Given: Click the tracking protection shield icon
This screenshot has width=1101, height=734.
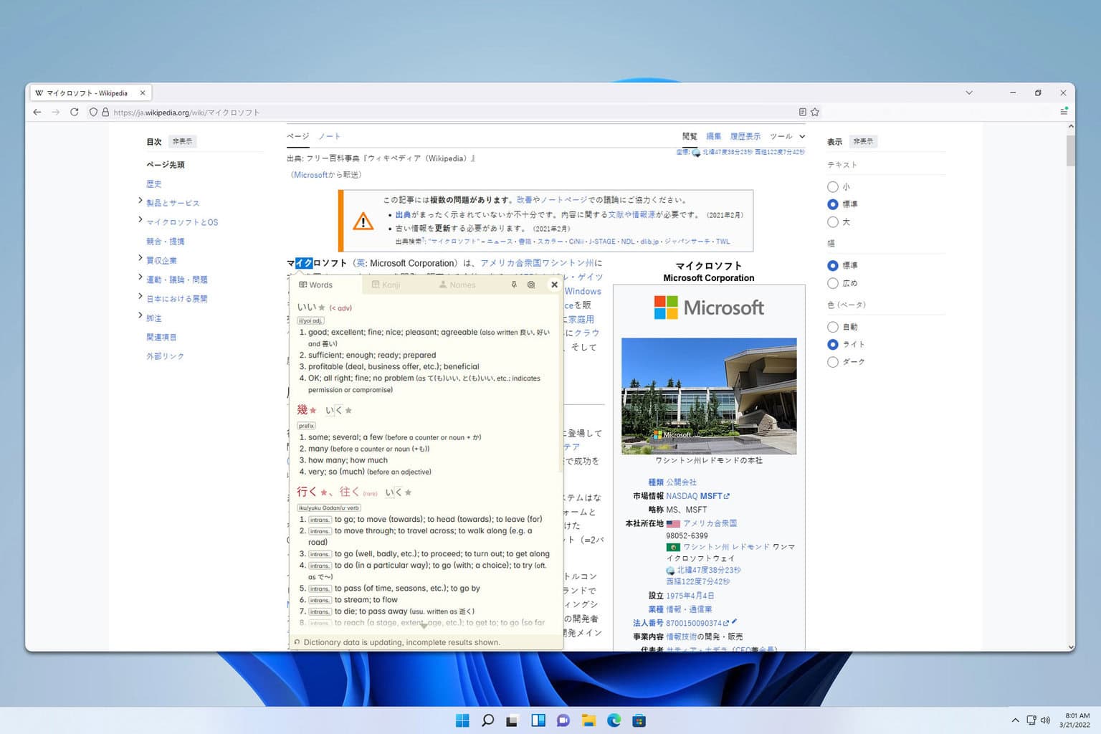Looking at the screenshot, I should pyautogui.click(x=93, y=112).
